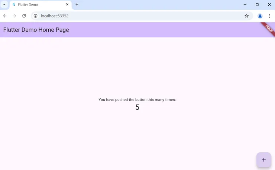
Task: Click the counter value 5
Action: pos(137,107)
